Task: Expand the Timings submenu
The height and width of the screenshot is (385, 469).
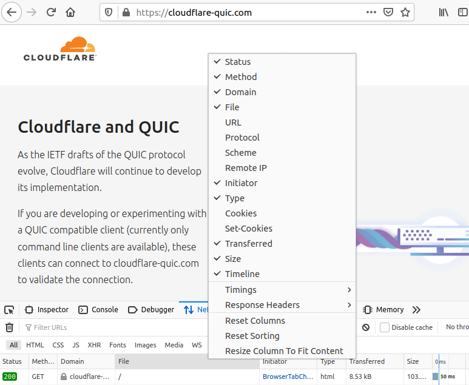Action: click(282, 290)
